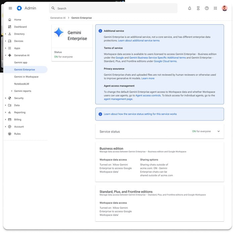Open NotebookLM in the sidebar
Screen dimensions: 235x234
point(21,84)
